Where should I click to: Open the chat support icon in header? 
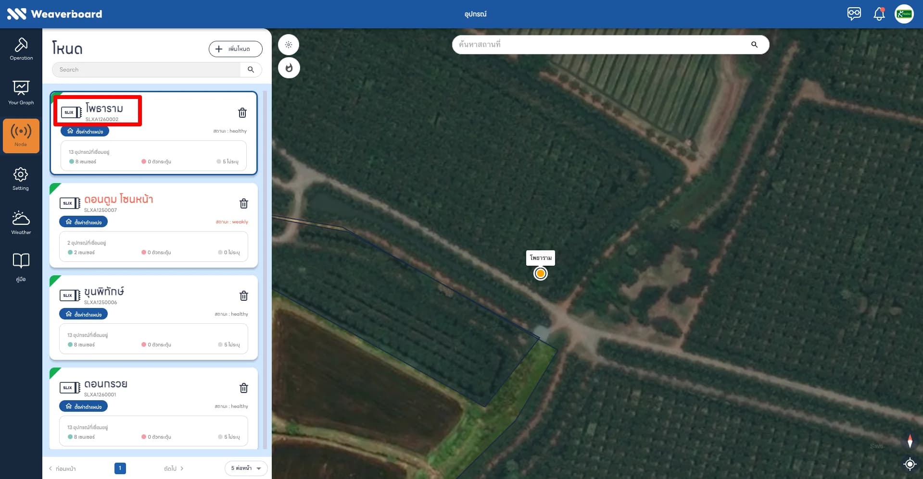coord(854,13)
